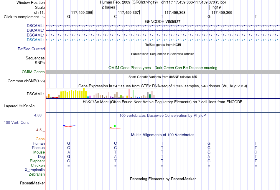Click the C base in Mouse row
The height and width of the screenshot is (190, 280).
click(256, 152)
